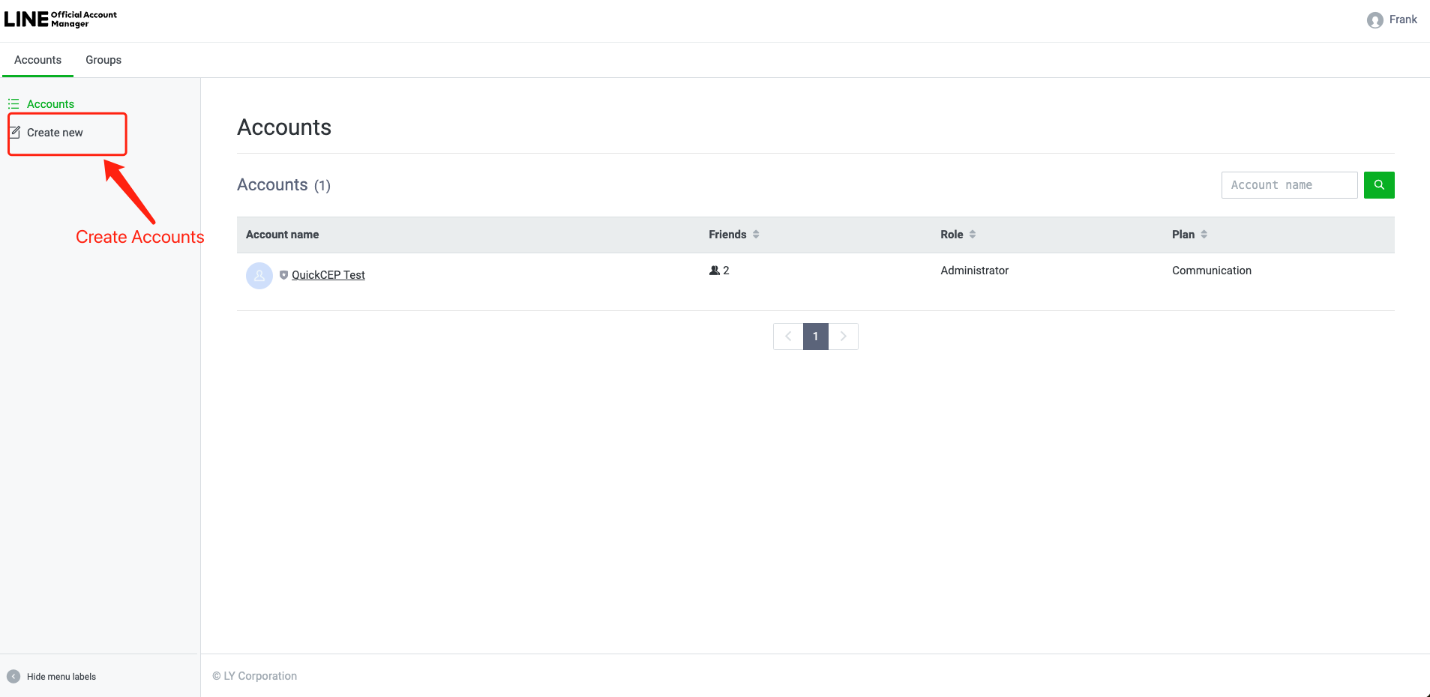Open Create new in the side menu
The image size is (1430, 697).
click(55, 133)
